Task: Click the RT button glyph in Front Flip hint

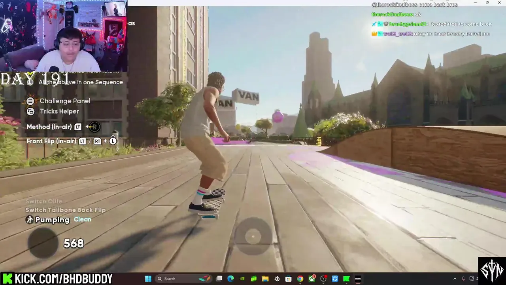Action: coord(98,141)
